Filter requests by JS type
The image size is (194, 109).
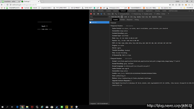click(x=129, y=17)
